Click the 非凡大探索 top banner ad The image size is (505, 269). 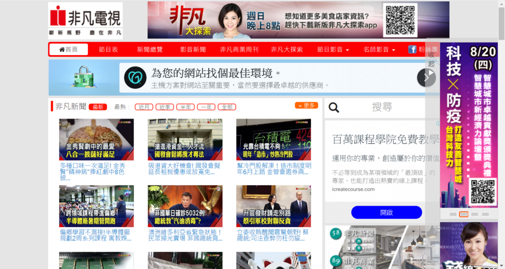pos(298,20)
